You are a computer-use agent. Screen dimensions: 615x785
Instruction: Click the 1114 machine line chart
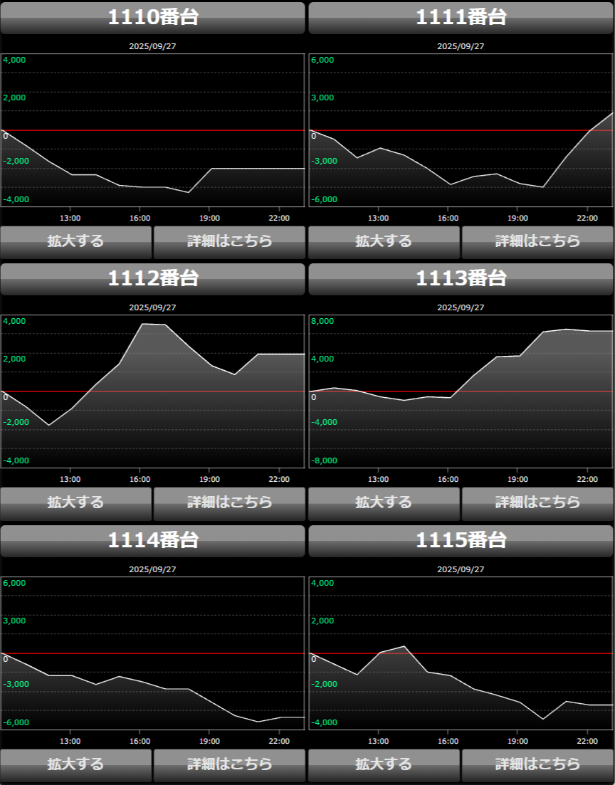tap(153, 653)
